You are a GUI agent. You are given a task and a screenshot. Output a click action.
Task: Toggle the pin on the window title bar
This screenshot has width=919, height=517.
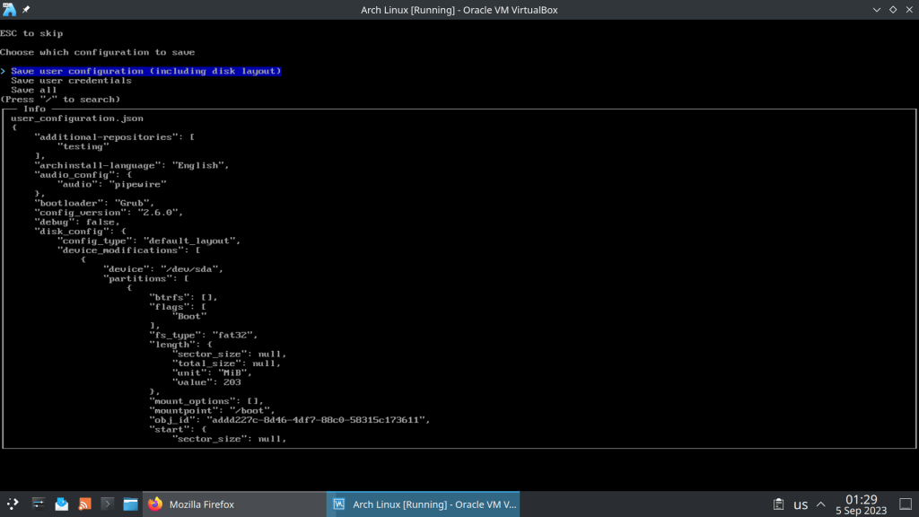[26, 9]
